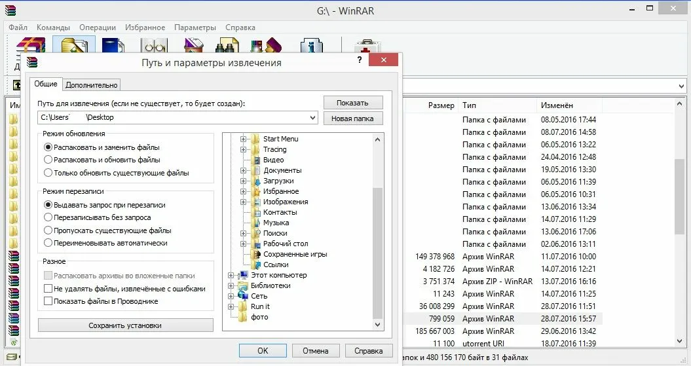Enable 'Показать файлы в Проводнике' checkbox
The width and height of the screenshot is (691, 366).
pos(48,301)
